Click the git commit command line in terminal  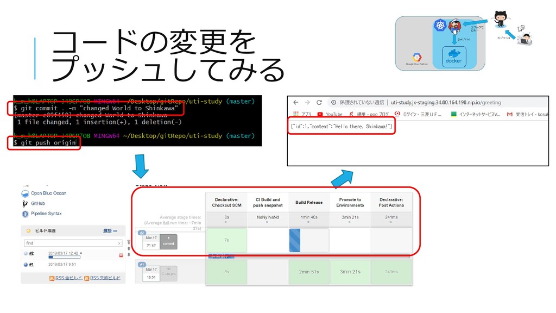point(96,108)
